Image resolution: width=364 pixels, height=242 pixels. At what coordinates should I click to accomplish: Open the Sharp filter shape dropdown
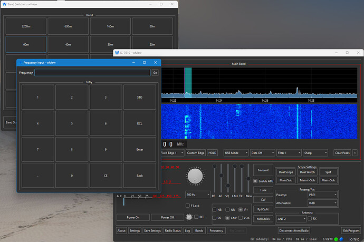[315, 153]
